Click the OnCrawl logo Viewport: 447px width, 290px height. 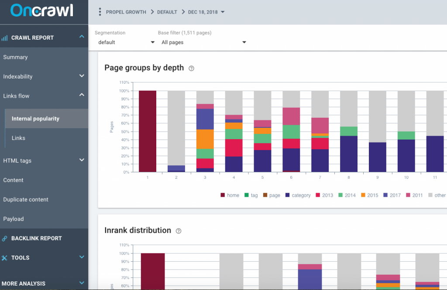(x=42, y=10)
